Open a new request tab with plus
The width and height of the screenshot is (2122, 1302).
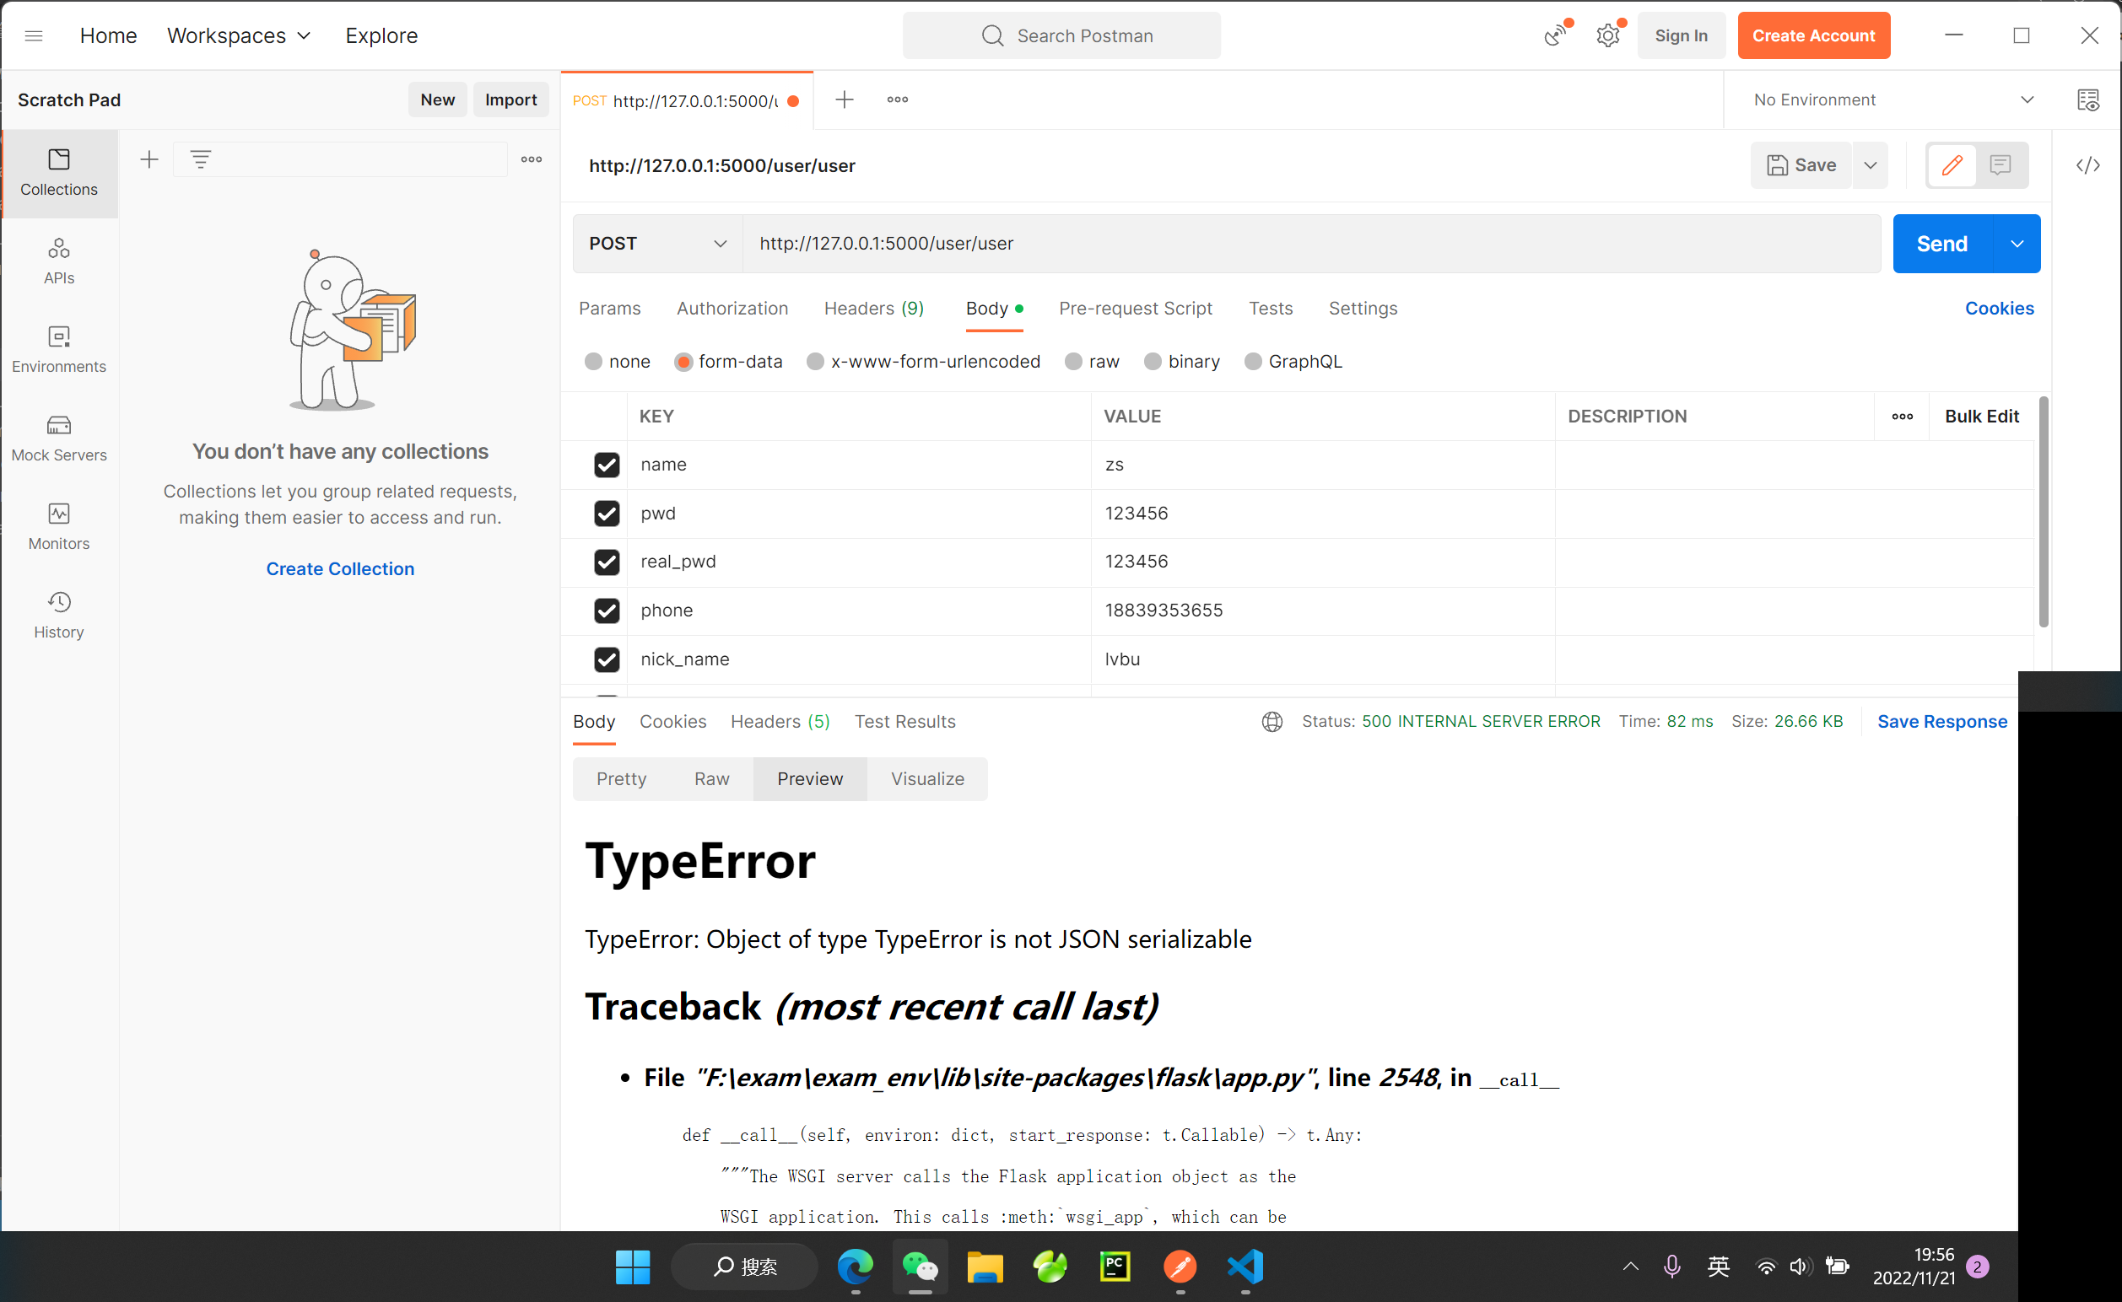(845, 100)
